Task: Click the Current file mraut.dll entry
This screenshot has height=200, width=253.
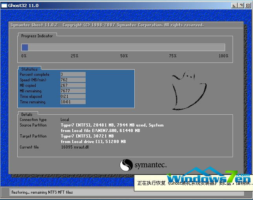Action: (x=75, y=147)
